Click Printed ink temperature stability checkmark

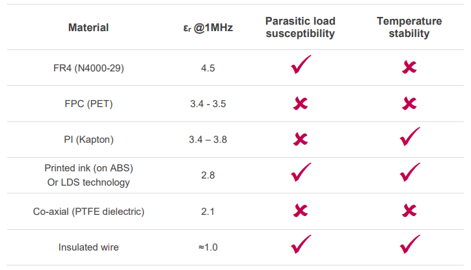pyautogui.click(x=410, y=173)
